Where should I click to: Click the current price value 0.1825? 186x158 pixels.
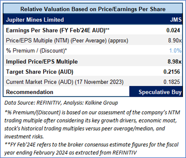click(x=173, y=82)
